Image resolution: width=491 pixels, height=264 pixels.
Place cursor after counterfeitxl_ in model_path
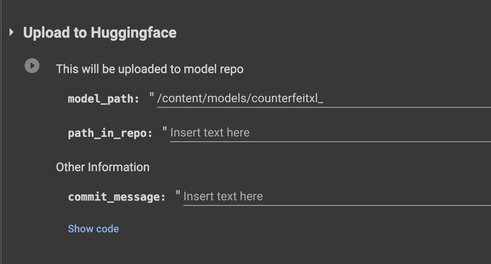323,98
